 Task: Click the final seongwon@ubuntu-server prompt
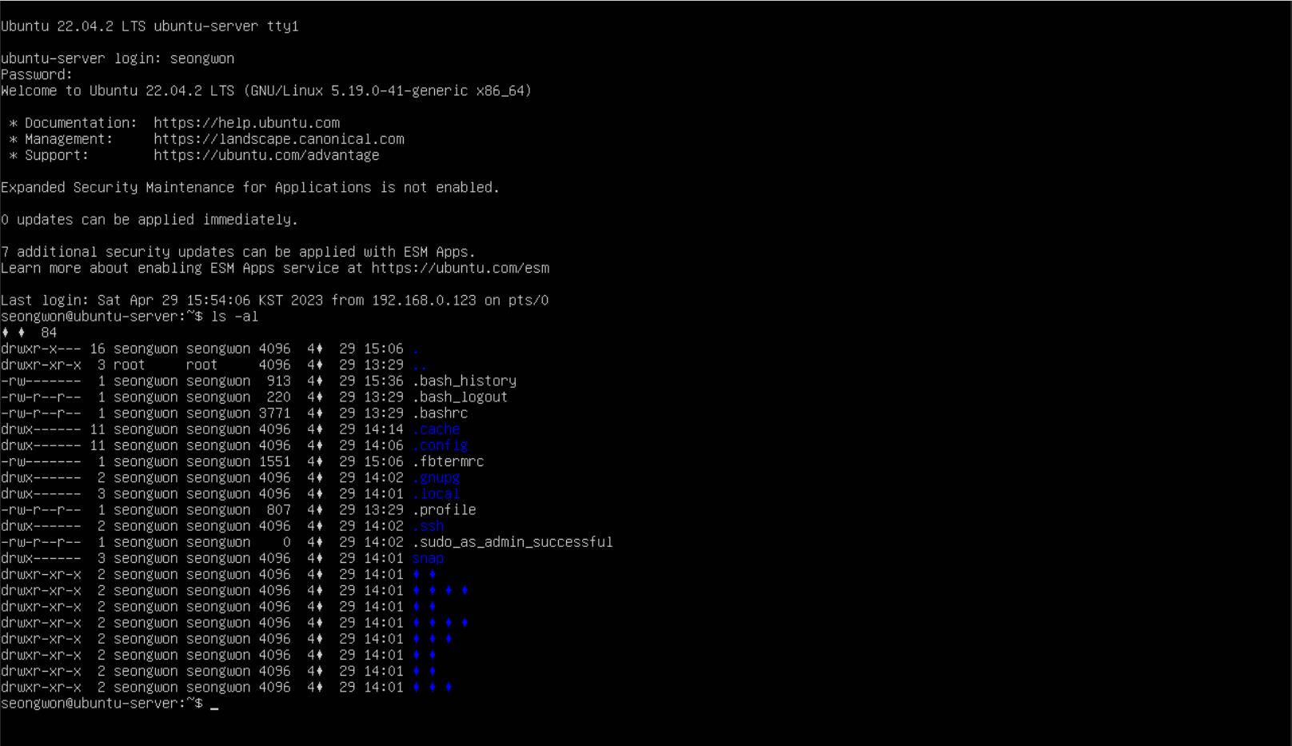coord(102,704)
